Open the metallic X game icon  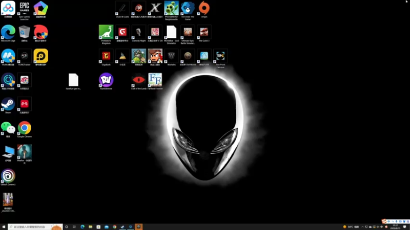click(155, 10)
